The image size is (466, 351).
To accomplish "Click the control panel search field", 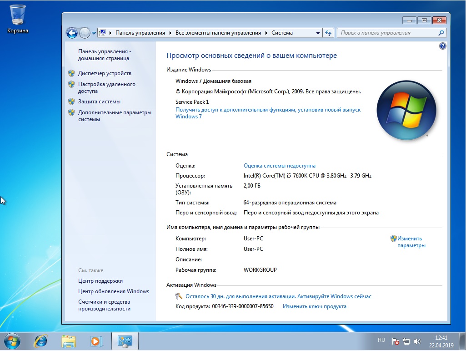I will (x=387, y=33).
